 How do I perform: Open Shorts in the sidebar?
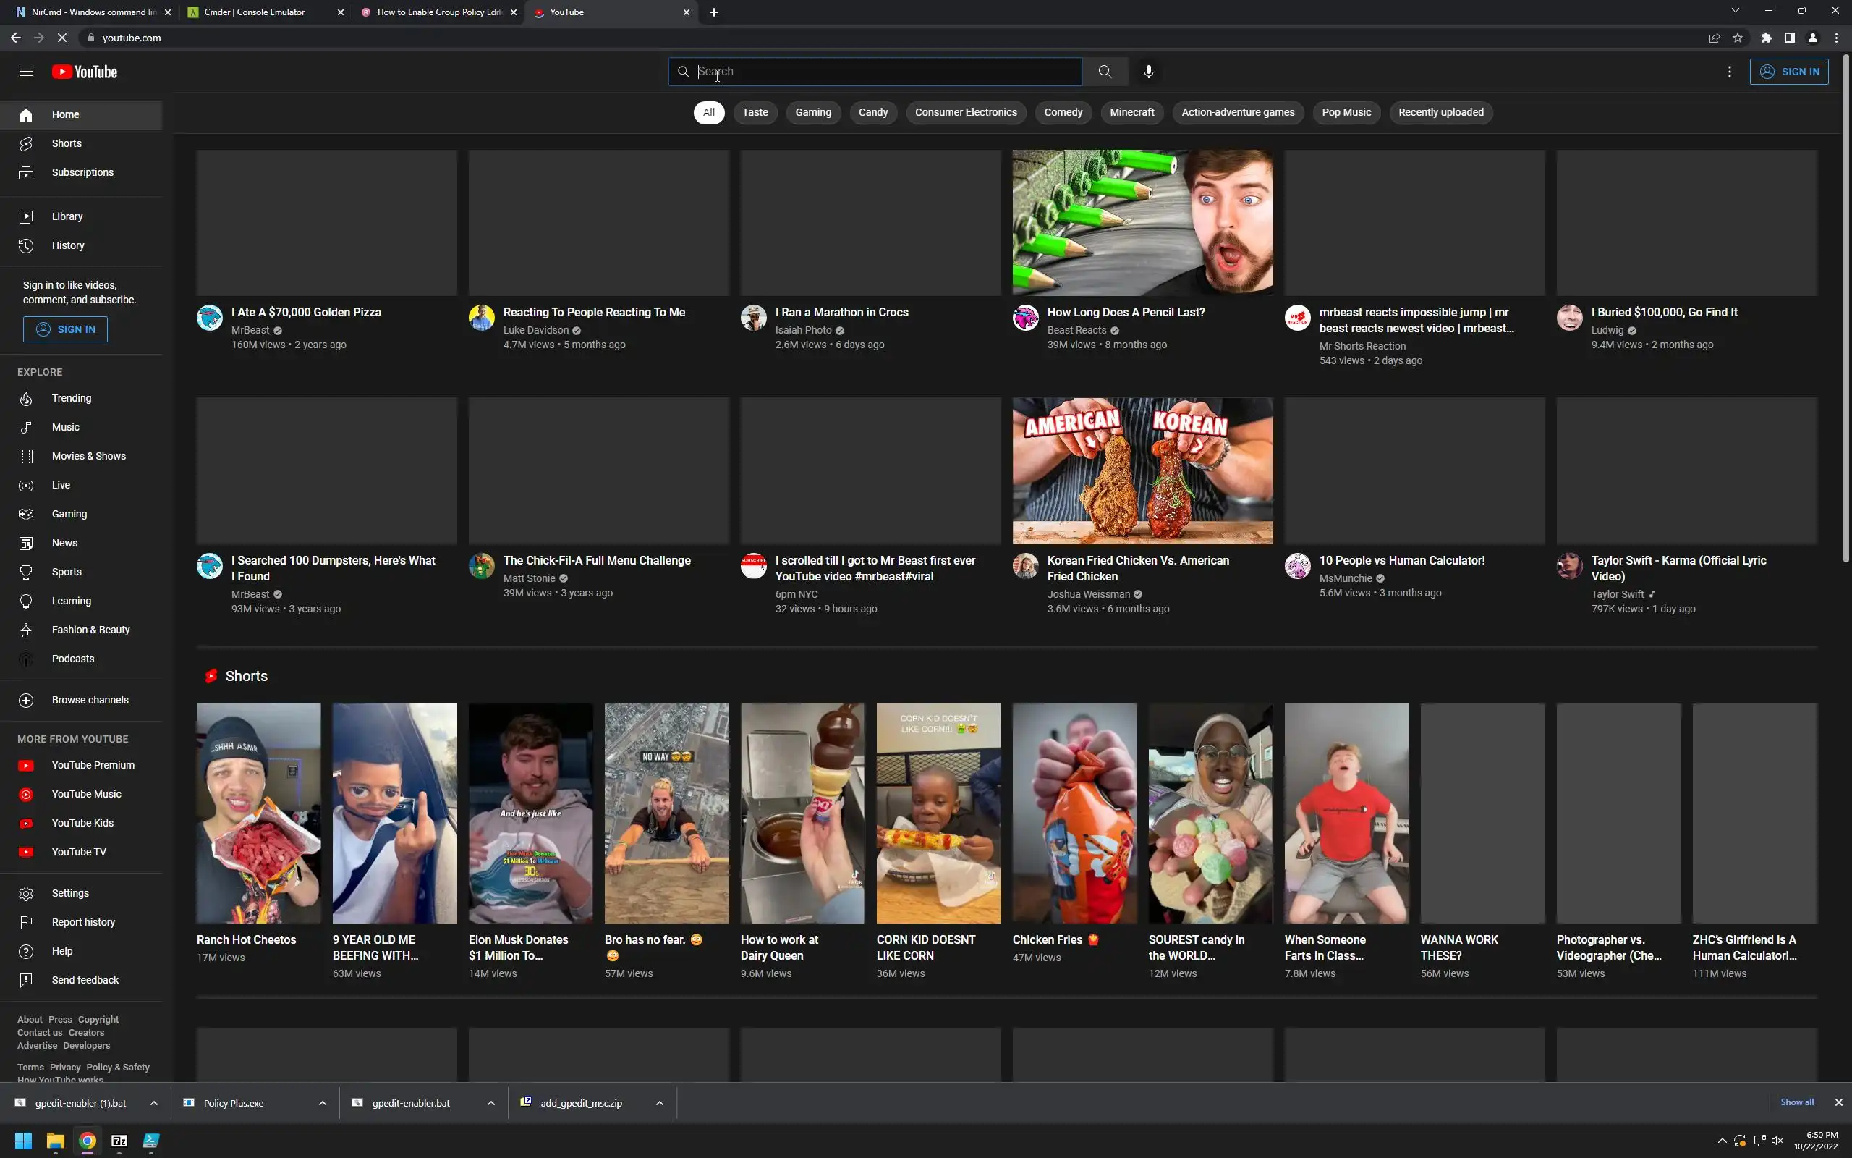67,143
